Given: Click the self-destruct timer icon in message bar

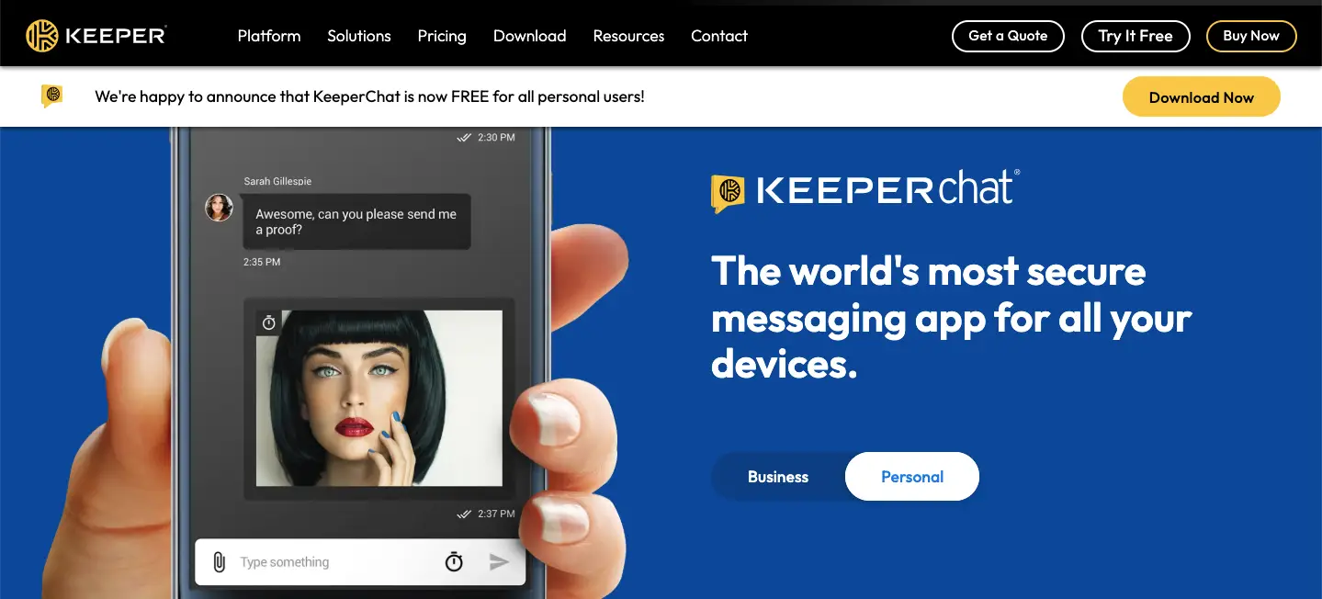Looking at the screenshot, I should pyautogui.click(x=454, y=561).
